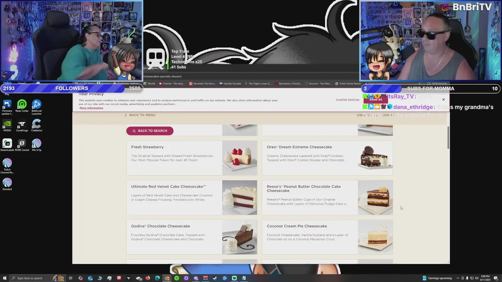Open the Twitch Emote Resizer bookmark
The image size is (502, 282).
[348, 83]
